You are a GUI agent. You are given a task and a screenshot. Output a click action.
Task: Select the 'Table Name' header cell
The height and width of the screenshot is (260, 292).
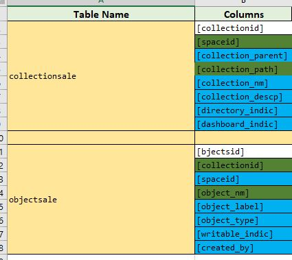(101, 14)
